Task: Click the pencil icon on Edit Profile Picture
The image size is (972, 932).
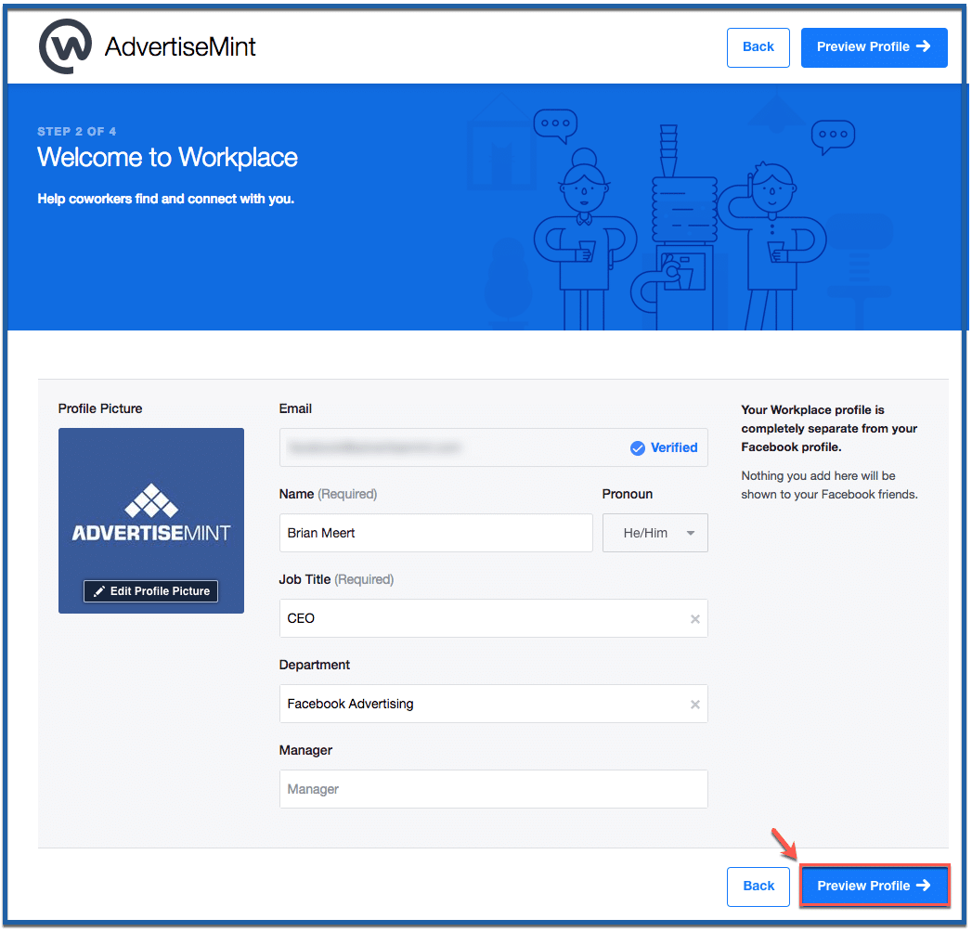Action: [100, 591]
